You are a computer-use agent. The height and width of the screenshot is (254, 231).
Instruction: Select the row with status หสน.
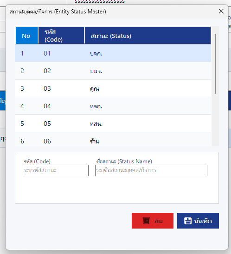point(113,124)
